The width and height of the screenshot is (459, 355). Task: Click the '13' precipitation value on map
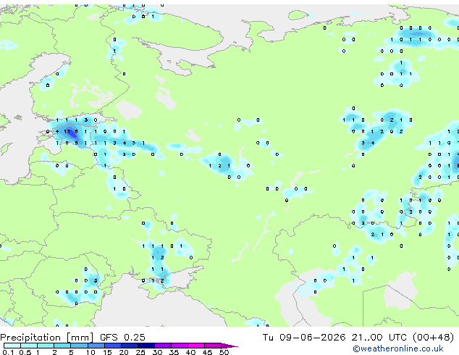pyautogui.click(x=67, y=132)
